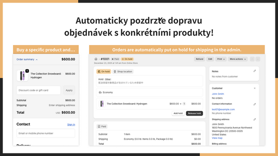Release hold on the order
This screenshot has height=156, width=278.
pyautogui.click(x=194, y=113)
